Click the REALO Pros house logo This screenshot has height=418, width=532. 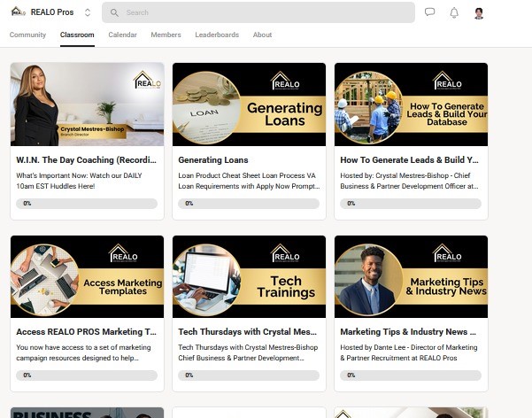click(x=18, y=12)
